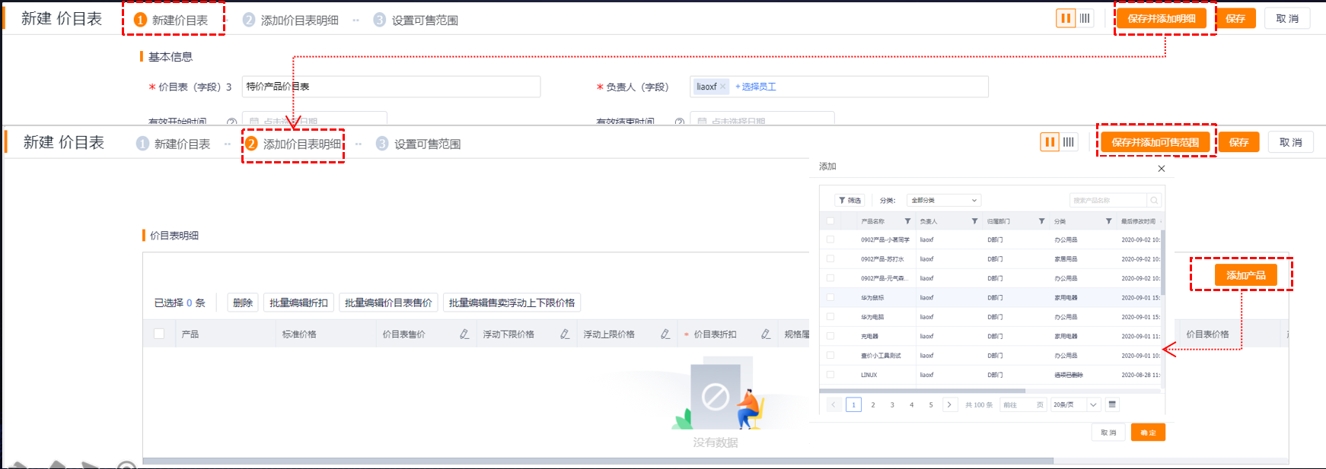Click edit pencil icon for 价目表售价 column
The image size is (1326, 469).
pos(464,334)
